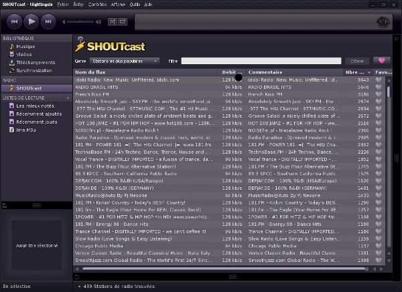Favorite Groove Salad station heart

tap(379, 116)
